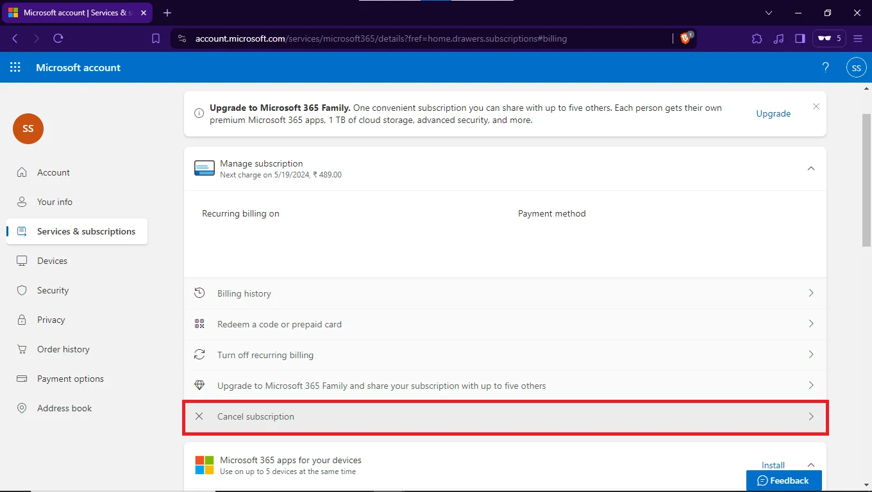Screen dimensions: 872x492
Task: Expand the Billing history row chevron
Action: click(811, 293)
